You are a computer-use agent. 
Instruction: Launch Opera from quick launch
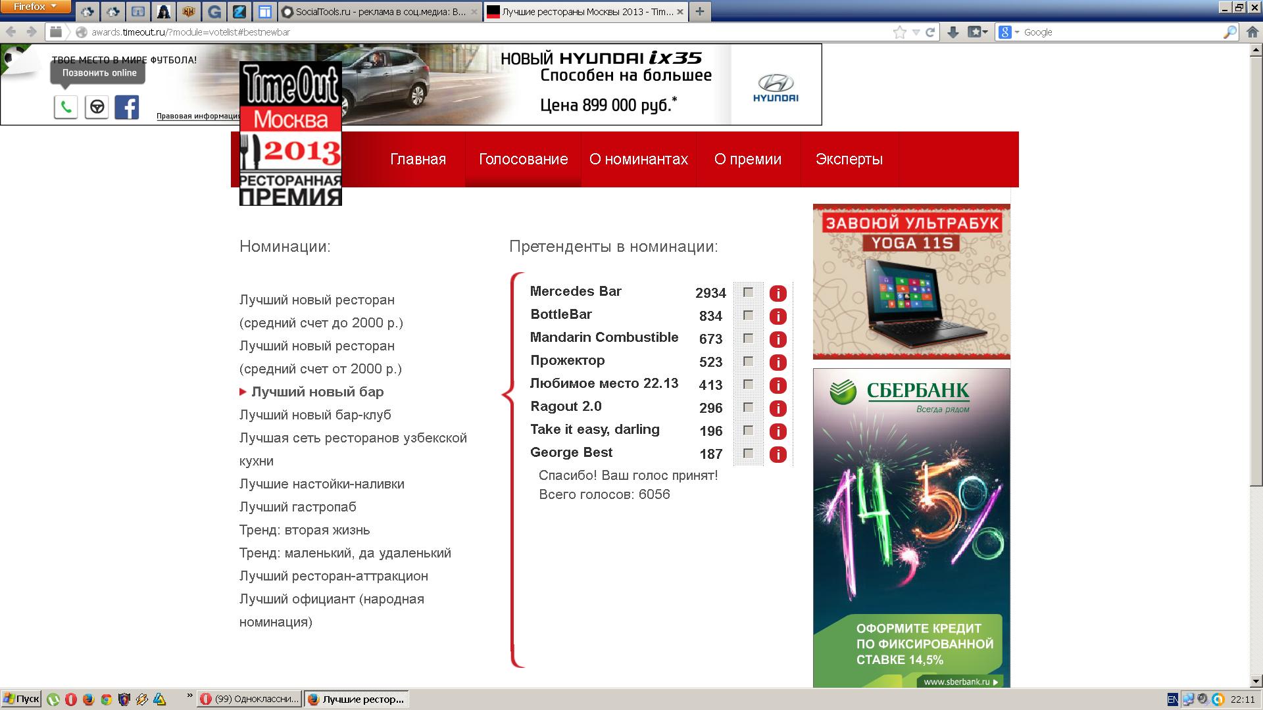point(71,699)
